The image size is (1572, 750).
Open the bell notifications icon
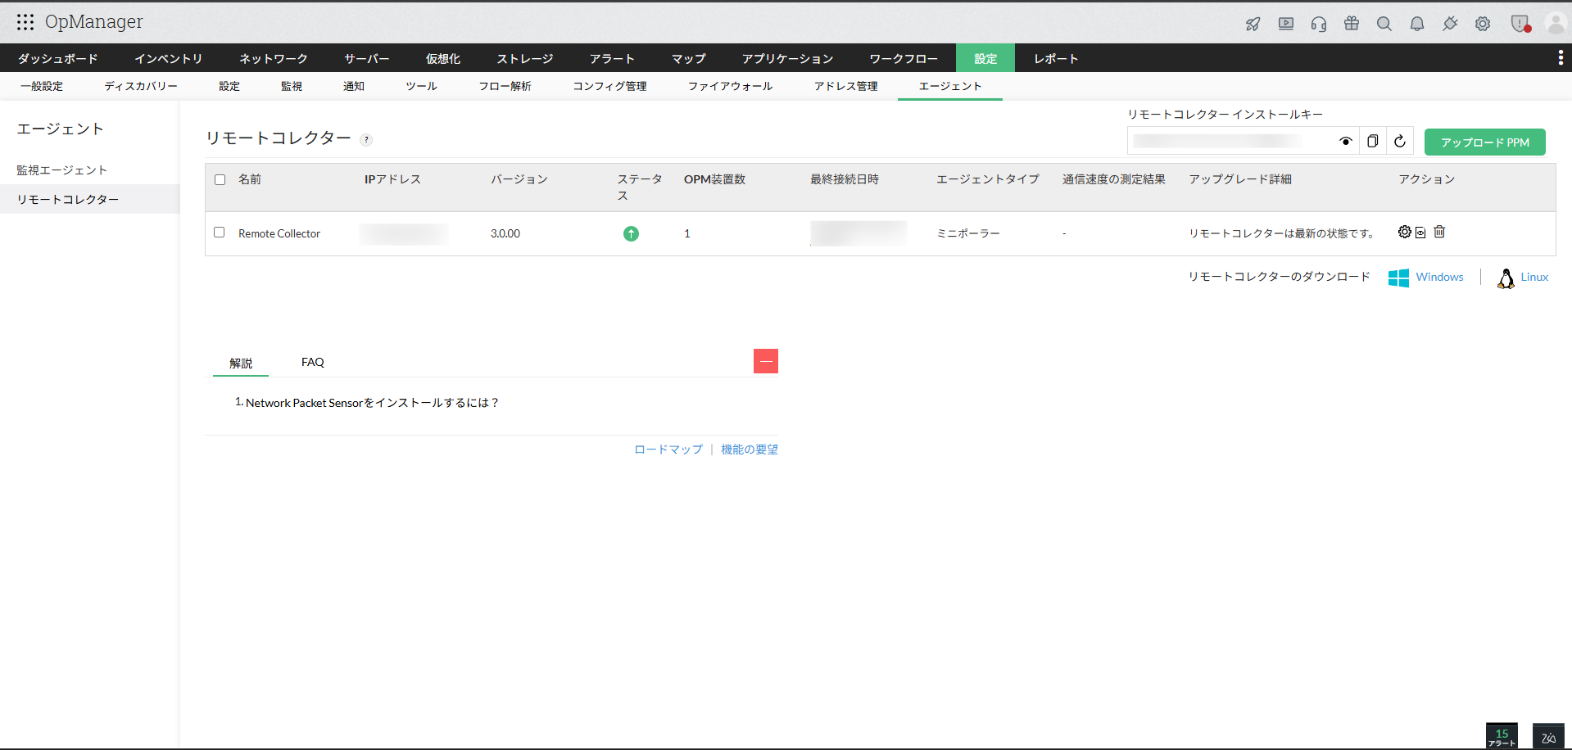click(1417, 24)
